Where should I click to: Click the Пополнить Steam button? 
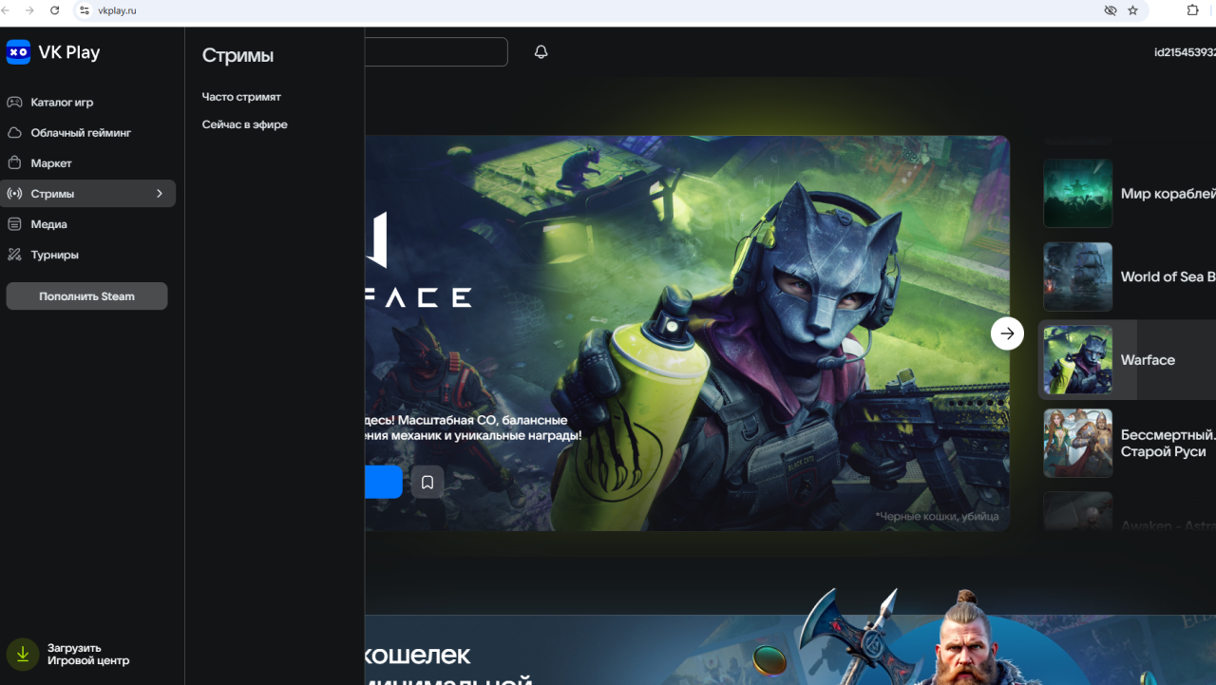tap(86, 296)
